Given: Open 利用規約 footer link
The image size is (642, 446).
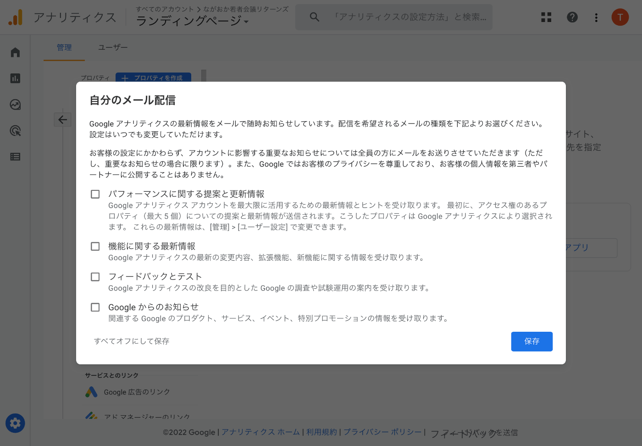Looking at the screenshot, I should pos(321,432).
